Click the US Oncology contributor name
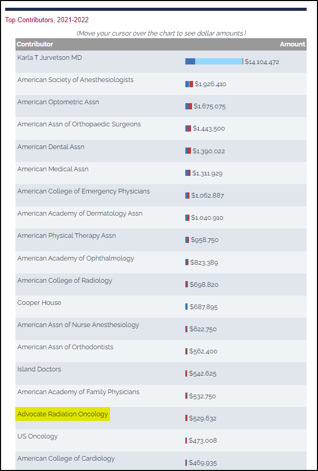 click(x=38, y=436)
